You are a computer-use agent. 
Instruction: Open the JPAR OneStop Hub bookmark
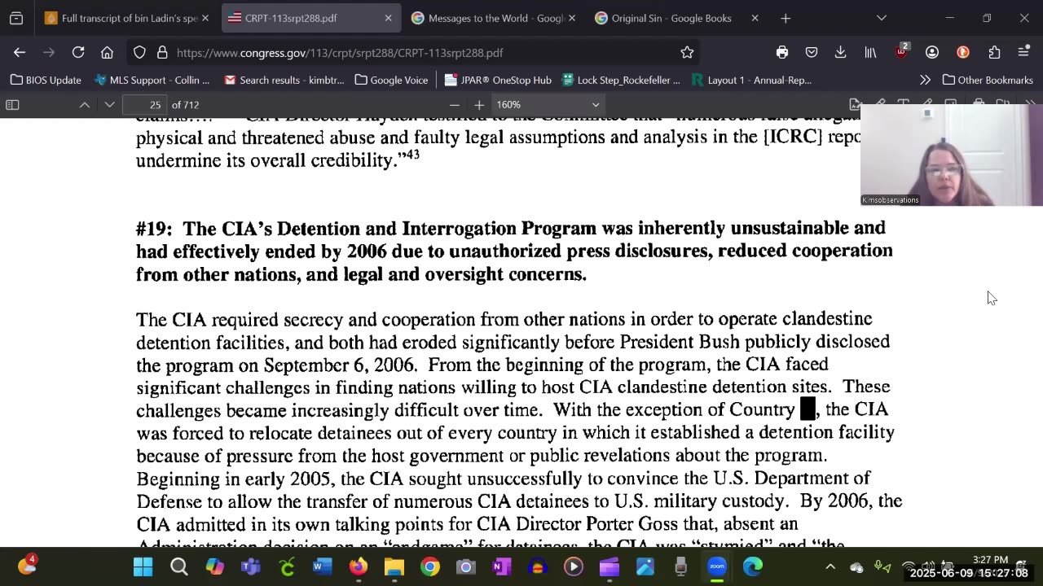click(498, 80)
